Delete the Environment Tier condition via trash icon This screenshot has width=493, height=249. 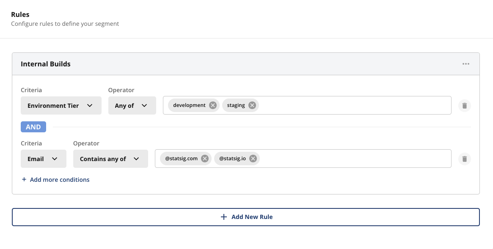(464, 106)
